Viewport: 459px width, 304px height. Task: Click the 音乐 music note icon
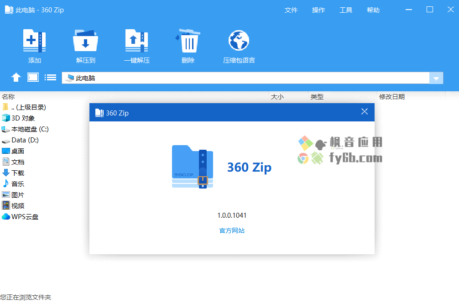coord(6,183)
